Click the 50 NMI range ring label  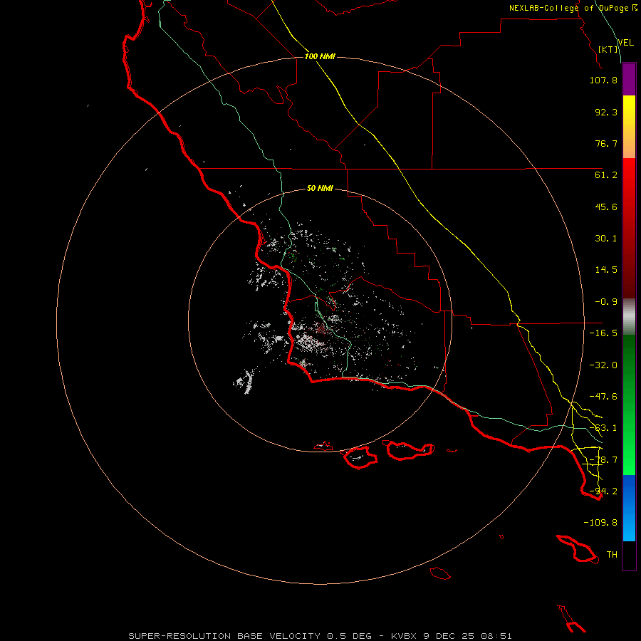320,189
